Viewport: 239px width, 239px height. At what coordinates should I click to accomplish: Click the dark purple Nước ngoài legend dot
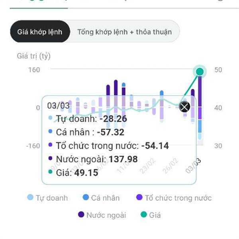click(x=81, y=214)
